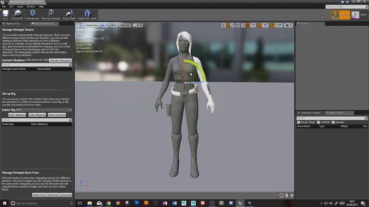This screenshot has width=369, height=207.
Task: Open the viewport Show dropdown
Action: point(114,25)
